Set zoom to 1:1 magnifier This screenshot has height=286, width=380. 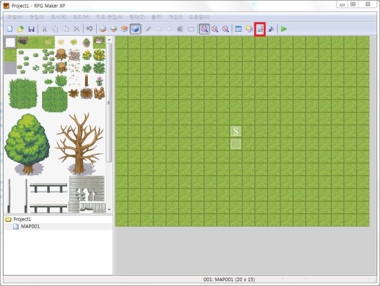[205, 29]
